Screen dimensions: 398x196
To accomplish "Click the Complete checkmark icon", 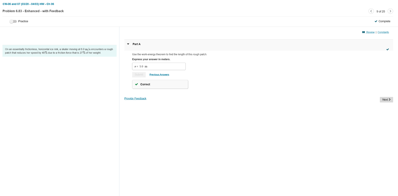I will pos(376,22).
